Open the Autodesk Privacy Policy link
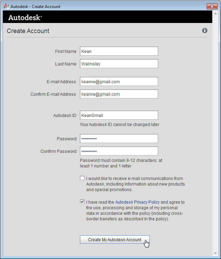Image resolution: width=221 pixels, height=259 pixels. tap(137, 202)
